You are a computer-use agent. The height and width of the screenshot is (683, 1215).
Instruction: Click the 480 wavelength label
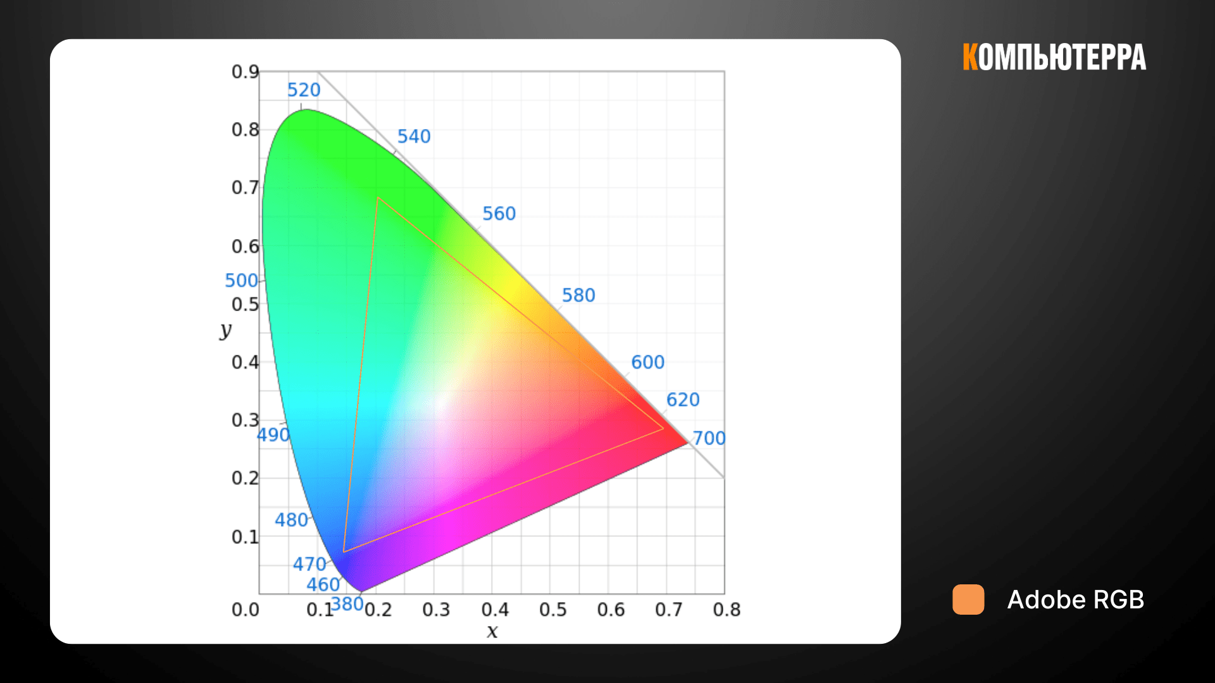[291, 520]
